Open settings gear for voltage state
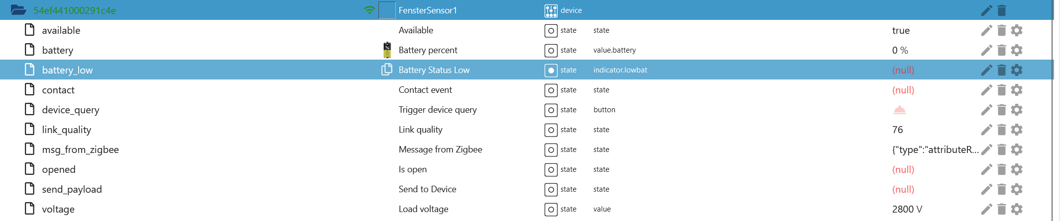Image resolution: width=1064 pixels, height=221 pixels. click(x=1017, y=209)
